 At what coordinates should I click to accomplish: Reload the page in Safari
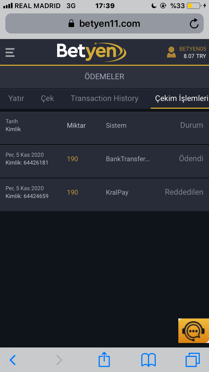pos(194,24)
